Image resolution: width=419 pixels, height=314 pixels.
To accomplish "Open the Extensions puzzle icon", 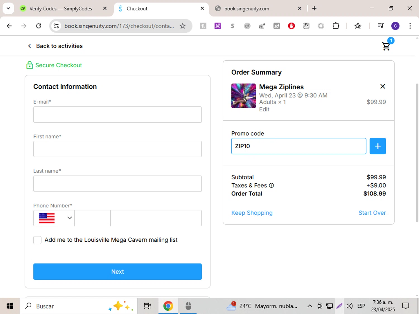I will [x=336, y=26].
